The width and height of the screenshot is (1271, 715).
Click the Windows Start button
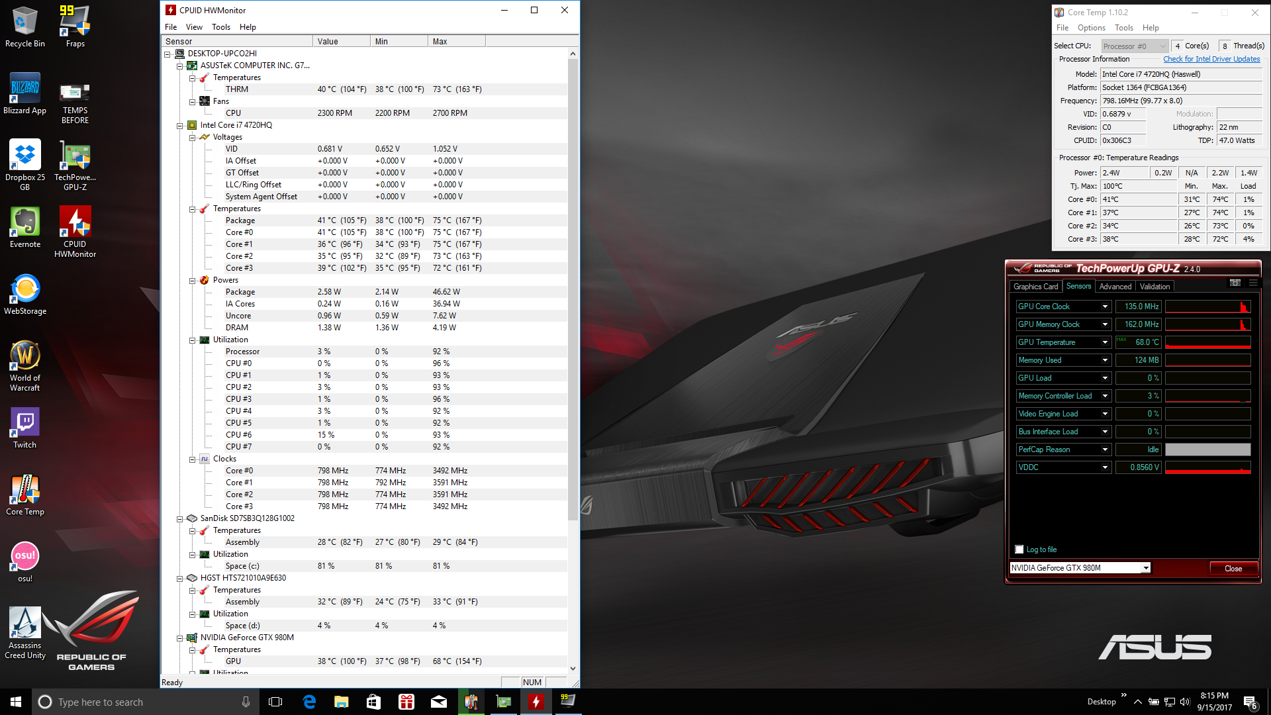coord(16,702)
